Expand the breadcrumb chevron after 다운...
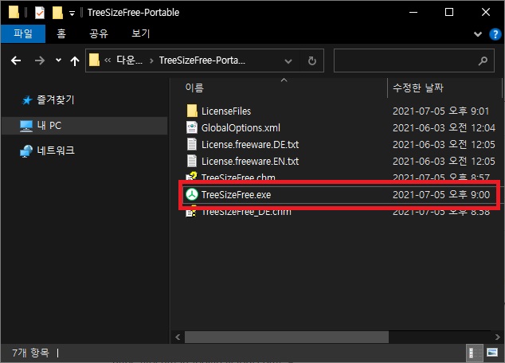Viewport: 505px width, 363px height. (x=151, y=60)
